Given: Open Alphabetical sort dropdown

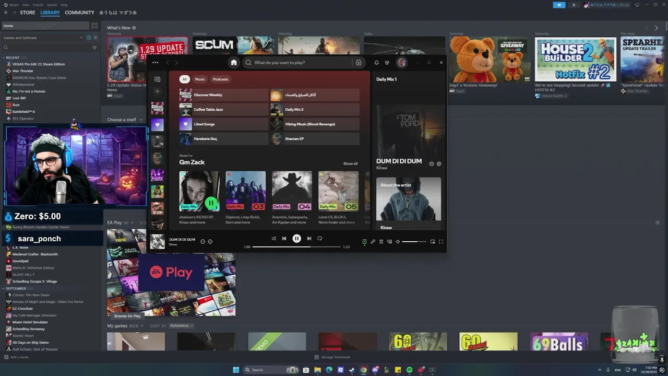Looking at the screenshot, I should [181, 326].
